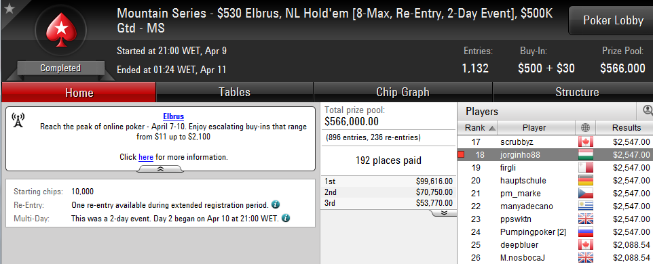Click the PokerStars red spade logo
The width and height of the screenshot is (653, 264).
(x=61, y=30)
